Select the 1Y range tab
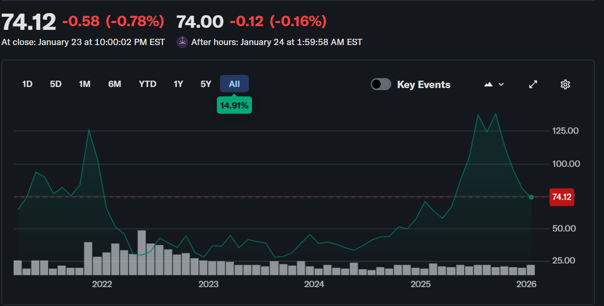Screen dimensions: 604x306 pyautogui.click(x=178, y=84)
